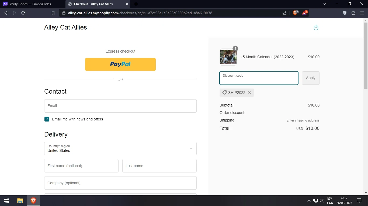
Task: Reload the checkout page
Action: tap(23, 13)
